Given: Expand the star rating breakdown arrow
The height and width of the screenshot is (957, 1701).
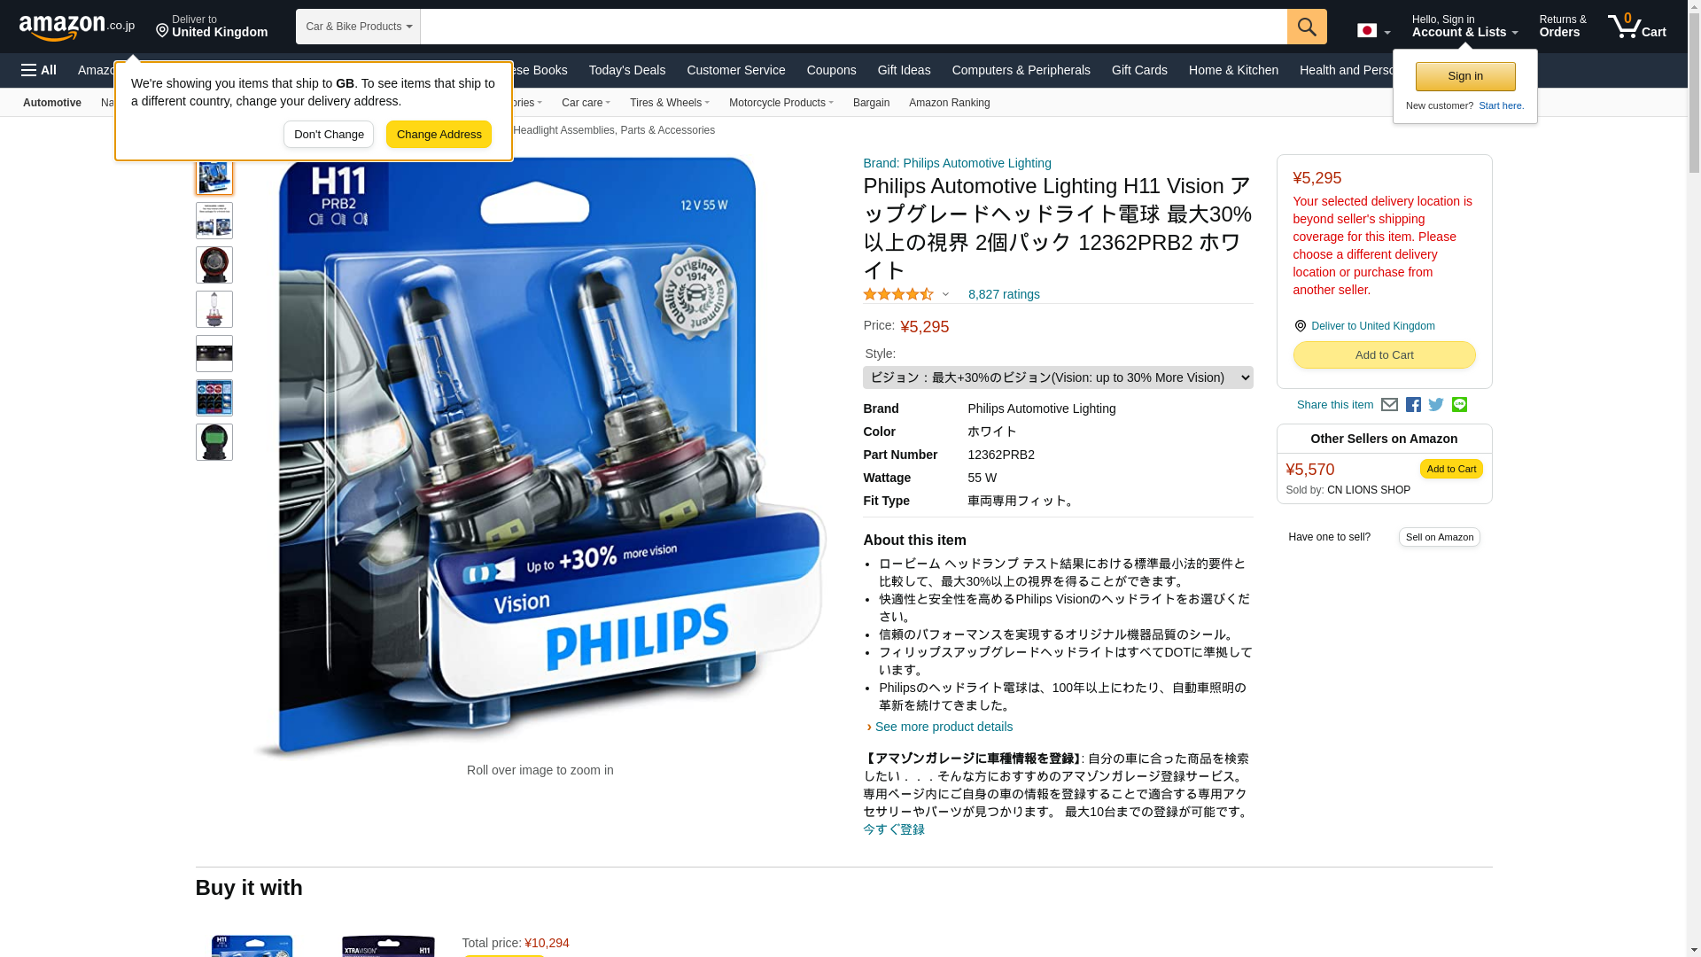Looking at the screenshot, I should (x=945, y=294).
